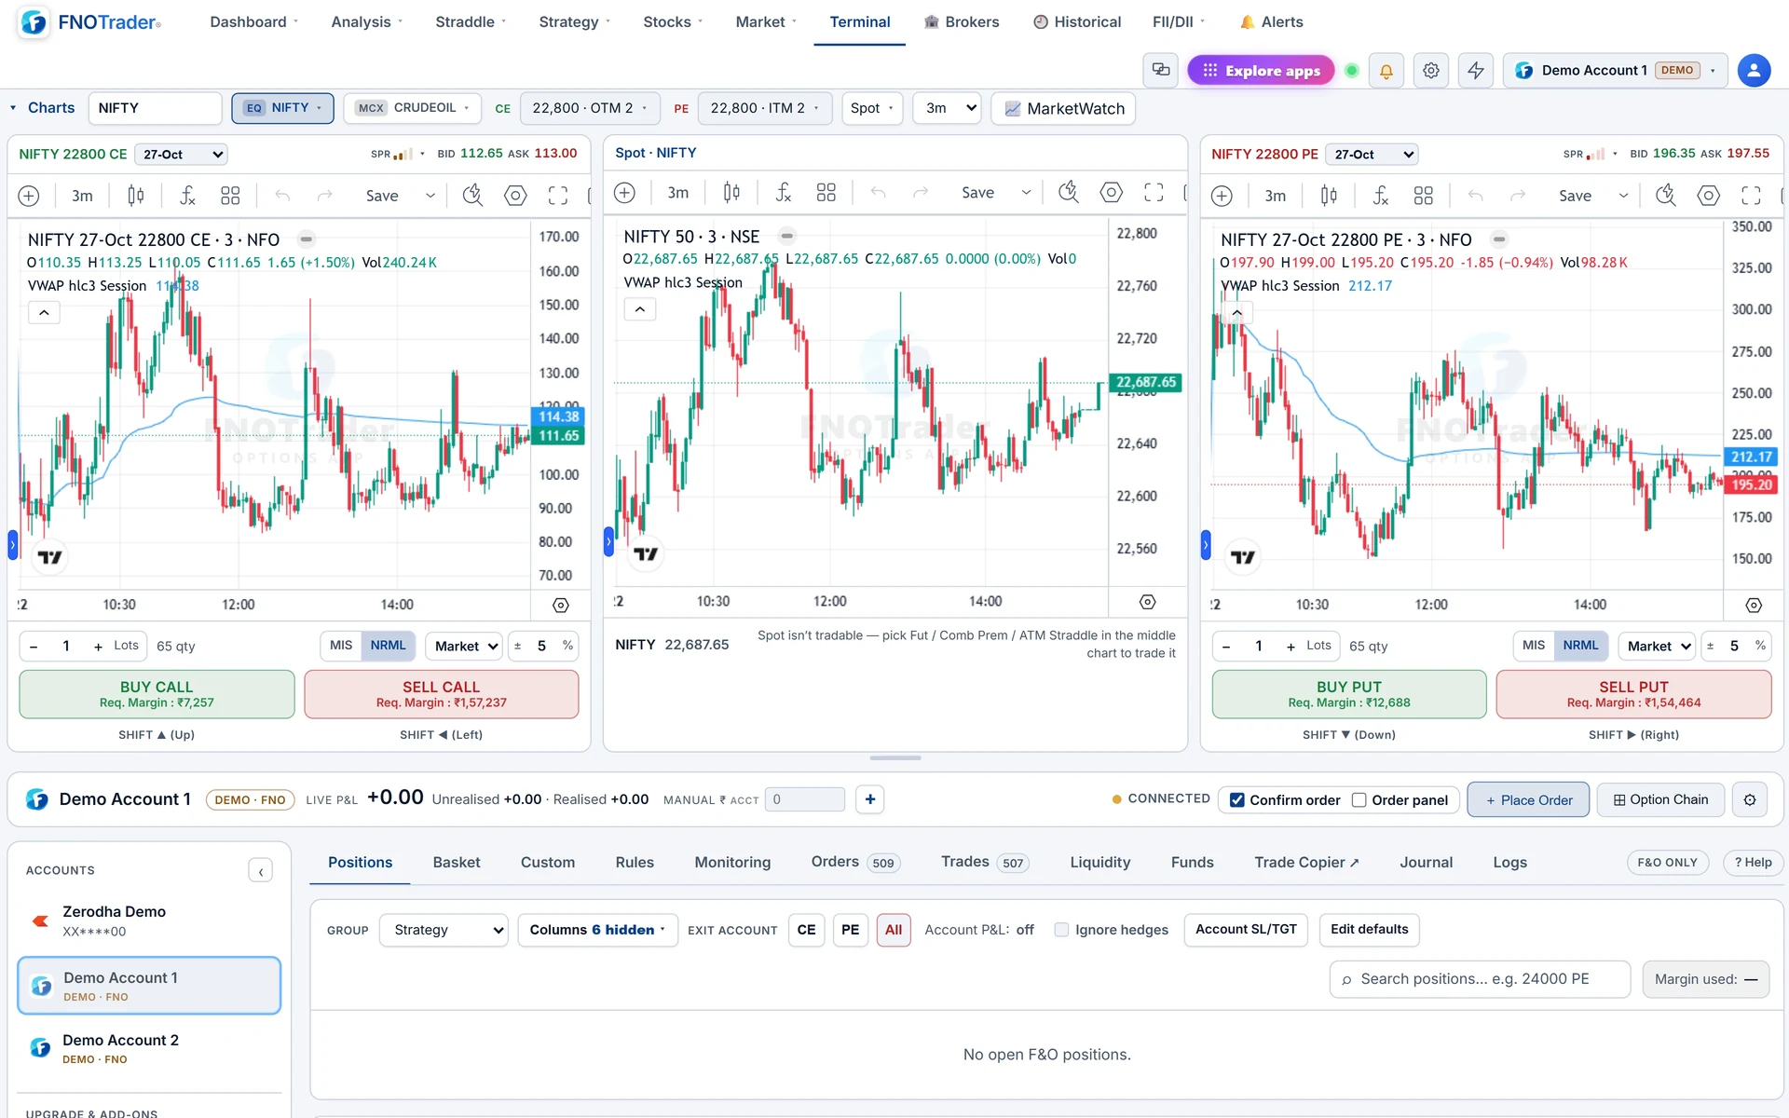This screenshot has height=1118, width=1789.
Task: Open the user profile avatar
Action: 1754,71
